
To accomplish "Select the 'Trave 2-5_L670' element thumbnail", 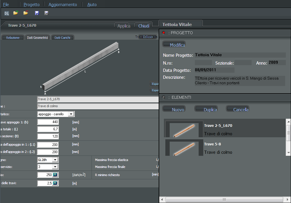I will (x=184, y=129).
